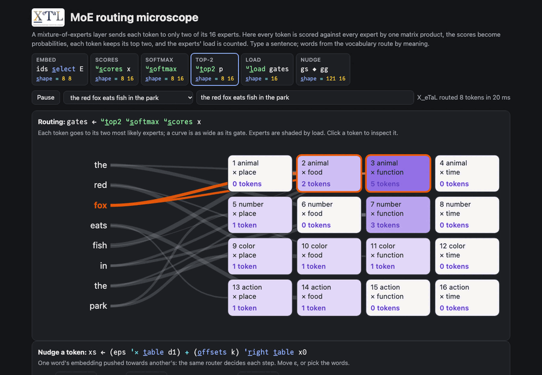The height and width of the screenshot is (375, 542).
Task: Click the 'softmax' link in Routing formula
Action: [142, 122]
